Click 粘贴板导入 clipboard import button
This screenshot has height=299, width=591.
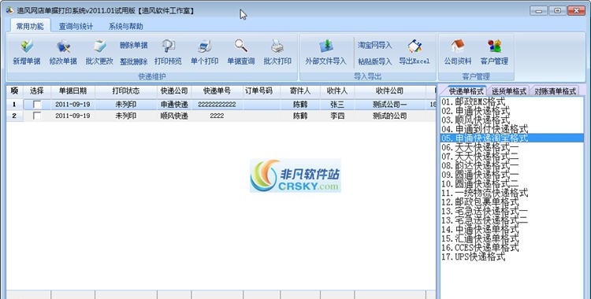[374, 61]
